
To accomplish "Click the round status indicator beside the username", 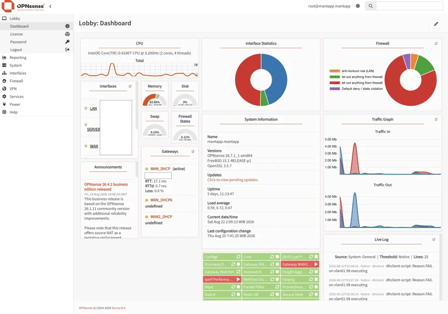I will tap(358, 6).
